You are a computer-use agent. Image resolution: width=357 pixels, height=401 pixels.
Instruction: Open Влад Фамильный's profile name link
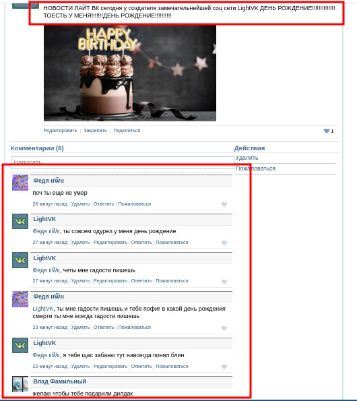[x=59, y=381]
